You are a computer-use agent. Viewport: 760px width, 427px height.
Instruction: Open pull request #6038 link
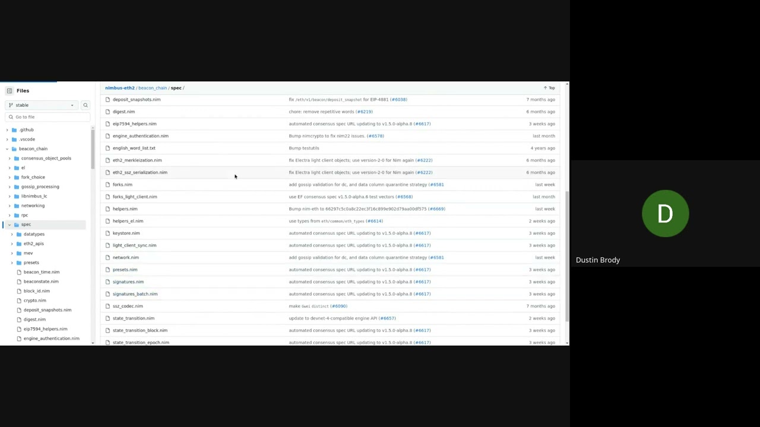[x=399, y=100]
